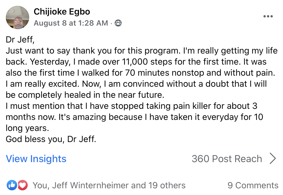Show reactions from "You, Jeff Winternheimer and 19 others"
The width and height of the screenshot is (283, 195).
pos(109,185)
